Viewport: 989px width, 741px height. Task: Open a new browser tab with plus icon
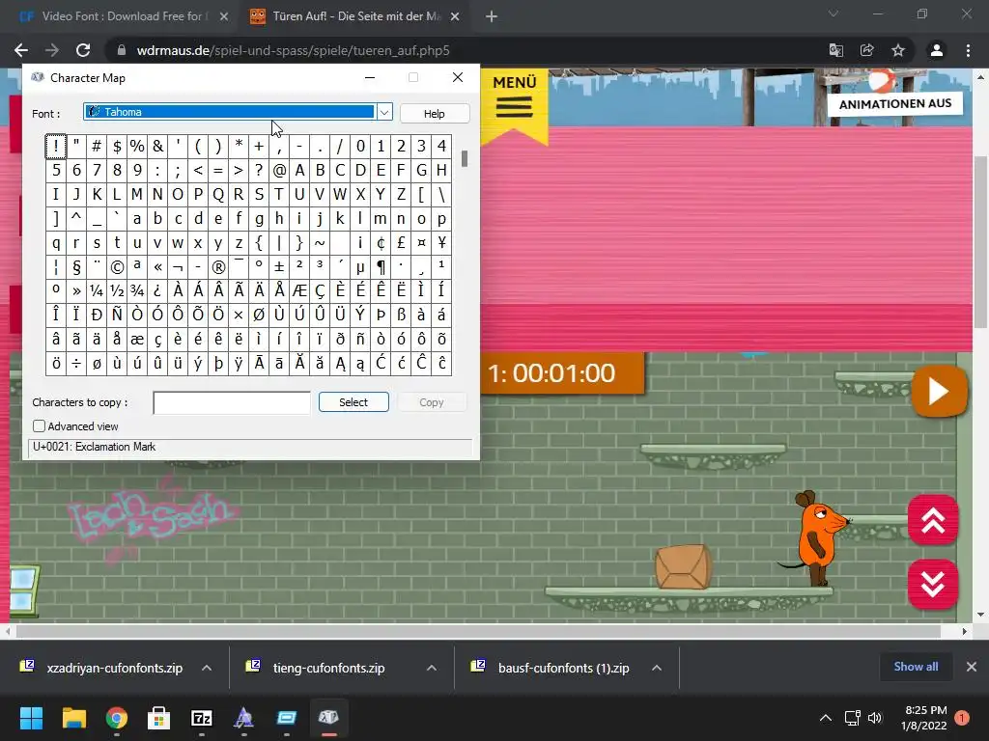(x=492, y=16)
